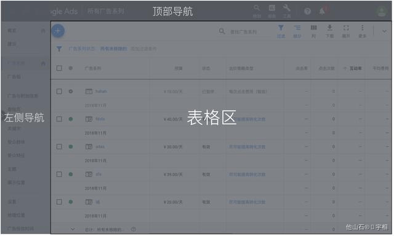The image size is (394, 236).
Task: Click the 查找广告系列 search field
Action: coord(244,32)
